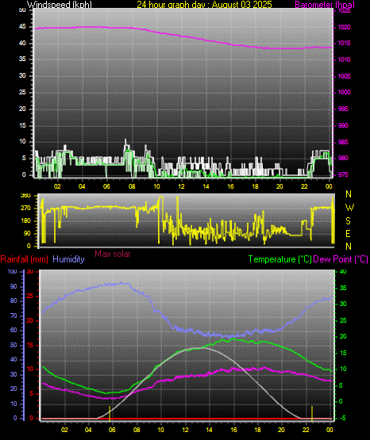Viewport: 370px width, 440px height.
Task: Click the yellow sunset marker near 22
Action: (x=312, y=413)
